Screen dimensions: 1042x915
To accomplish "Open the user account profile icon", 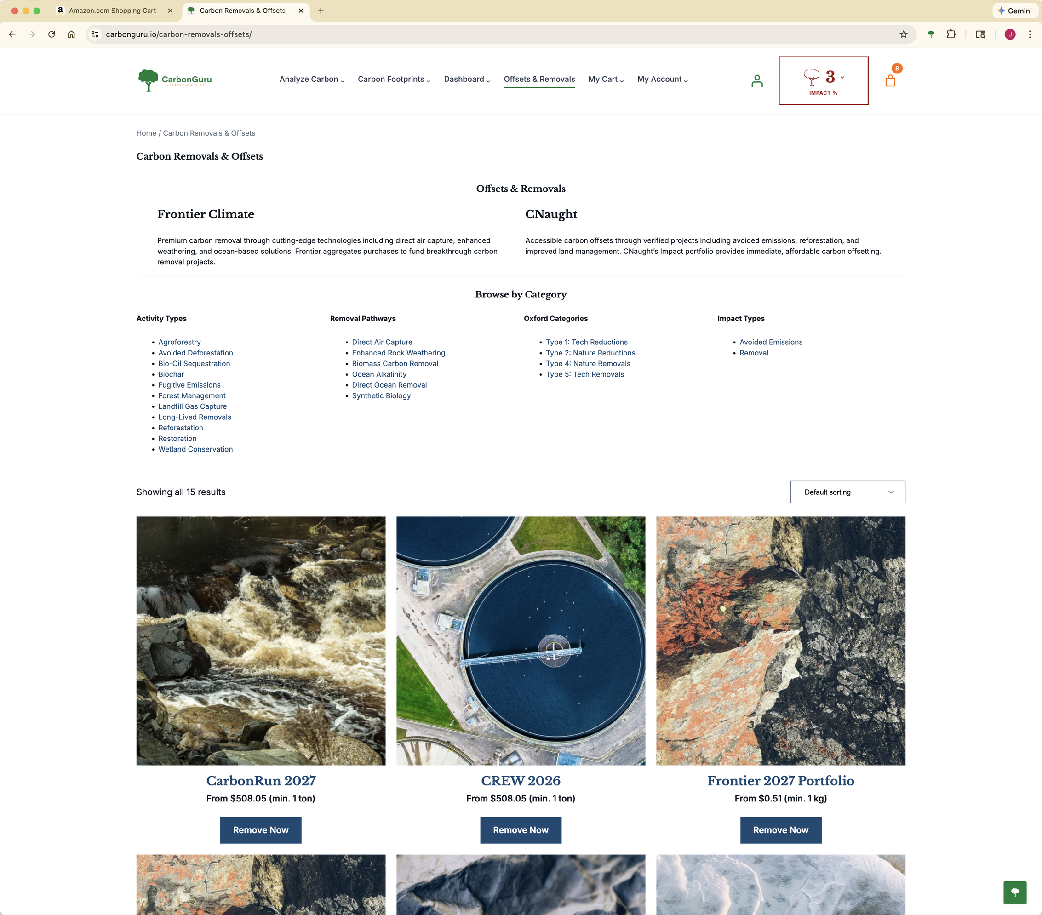I will 757,81.
